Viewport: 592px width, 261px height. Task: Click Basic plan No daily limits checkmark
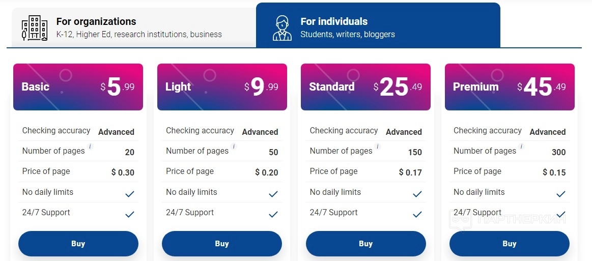(130, 194)
